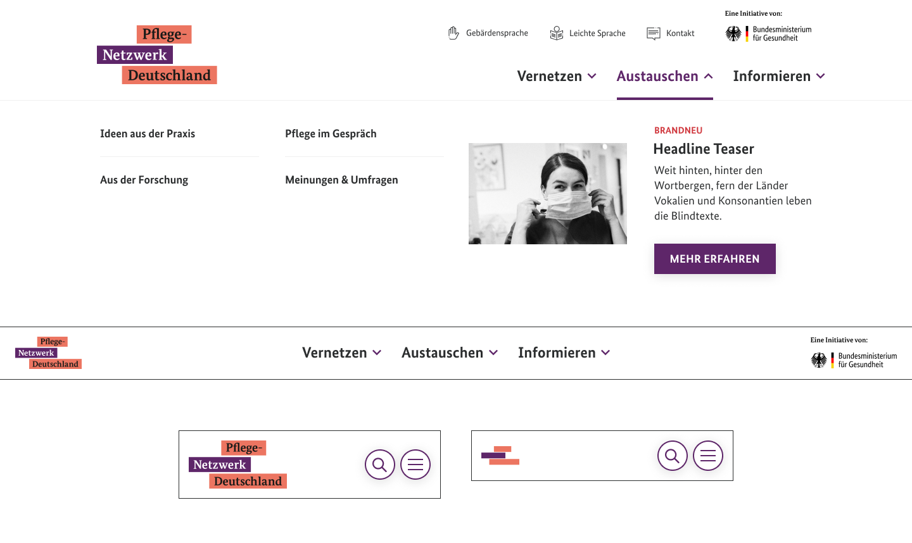
Task: Open the Aus der Forschung link
Action: click(x=144, y=180)
